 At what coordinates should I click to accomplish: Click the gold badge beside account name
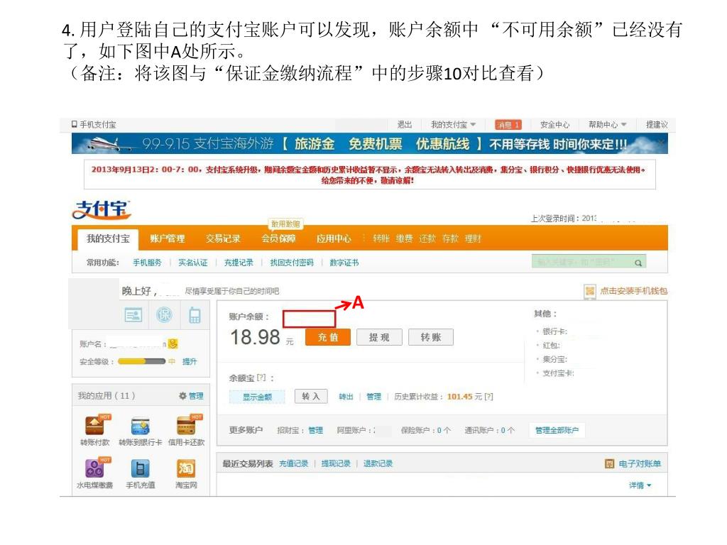click(173, 344)
